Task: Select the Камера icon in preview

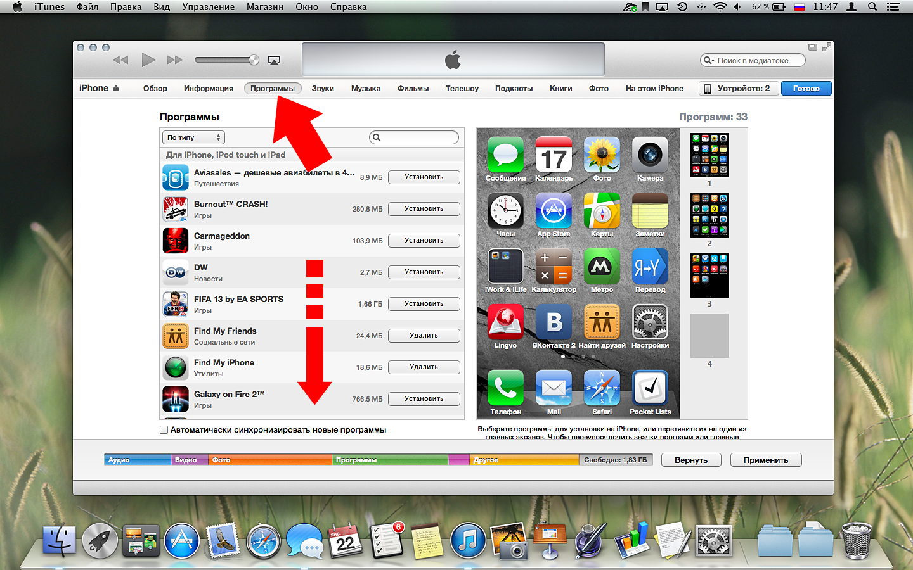Action: point(650,155)
